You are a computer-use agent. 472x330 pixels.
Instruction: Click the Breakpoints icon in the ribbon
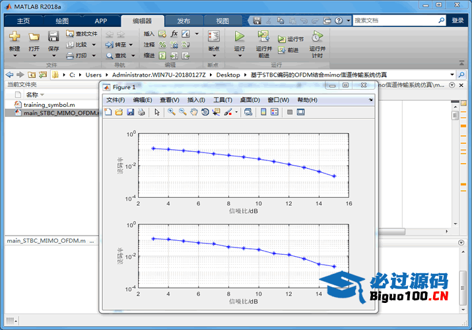(x=213, y=37)
